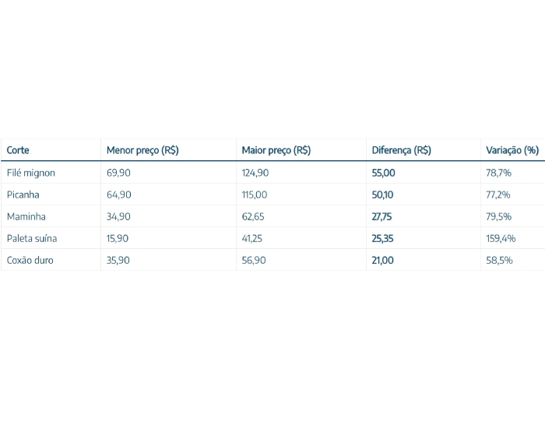Image resolution: width=545 pixels, height=428 pixels.
Task: Click the Picanha cell
Action: tap(23, 195)
